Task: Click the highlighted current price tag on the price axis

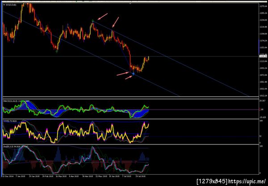Action: [x=264, y=56]
